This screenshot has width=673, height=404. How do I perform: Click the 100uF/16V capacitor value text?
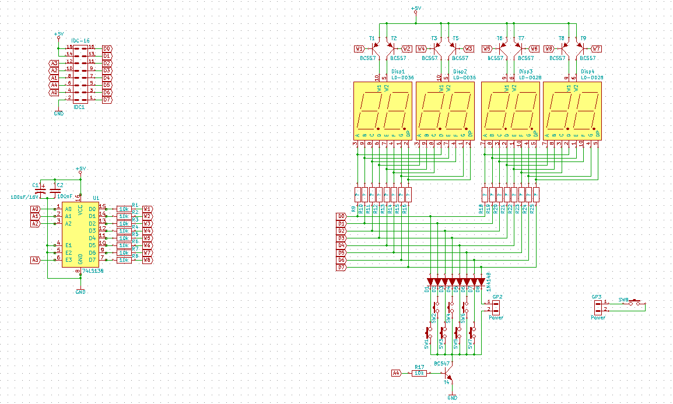coord(24,197)
